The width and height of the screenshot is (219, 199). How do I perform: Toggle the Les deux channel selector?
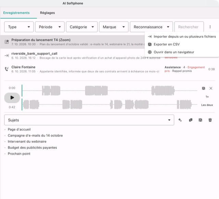[207, 105]
